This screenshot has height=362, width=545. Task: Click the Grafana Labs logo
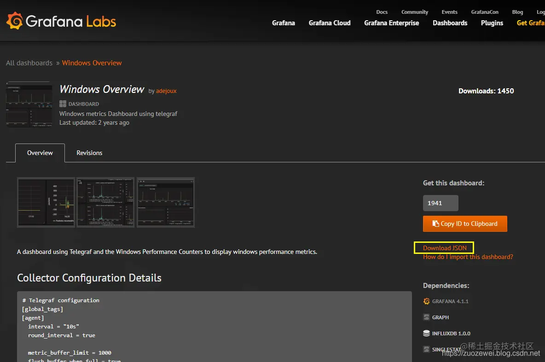pyautogui.click(x=61, y=21)
